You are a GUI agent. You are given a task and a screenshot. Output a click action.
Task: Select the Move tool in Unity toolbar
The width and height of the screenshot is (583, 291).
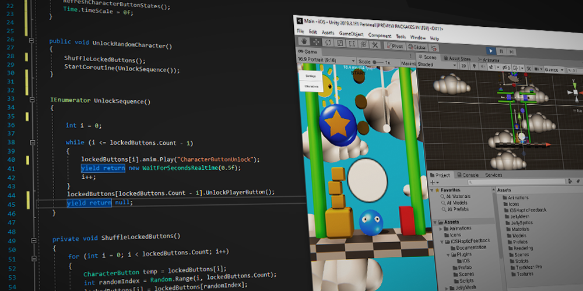pyautogui.click(x=316, y=41)
